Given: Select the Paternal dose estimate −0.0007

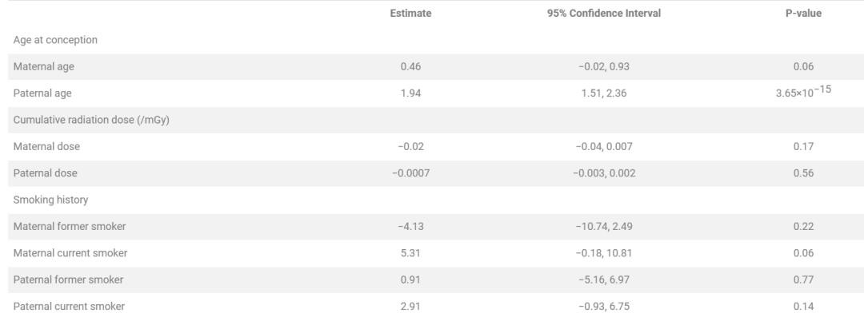Looking at the screenshot, I should 410,173.
